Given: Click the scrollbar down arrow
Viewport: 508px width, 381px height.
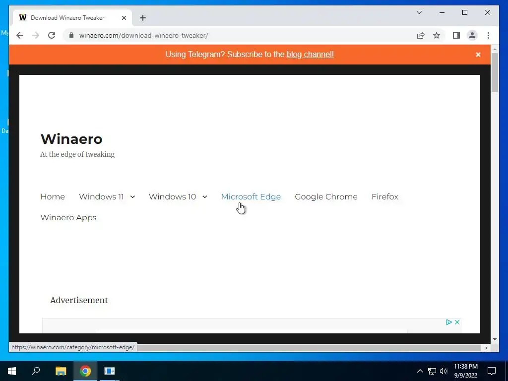Looking at the screenshot, I should (x=495, y=339).
